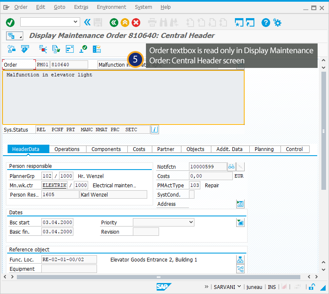Select the HeaderData tab
329x294 pixels.
pos(28,149)
